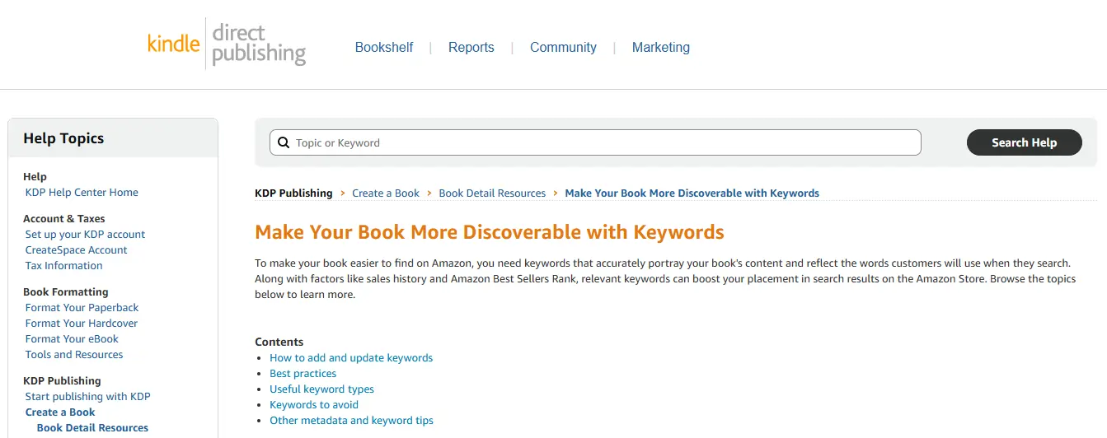1107x438 pixels.
Task: Click the KDP Publishing sidebar heading
Action: [62, 380]
